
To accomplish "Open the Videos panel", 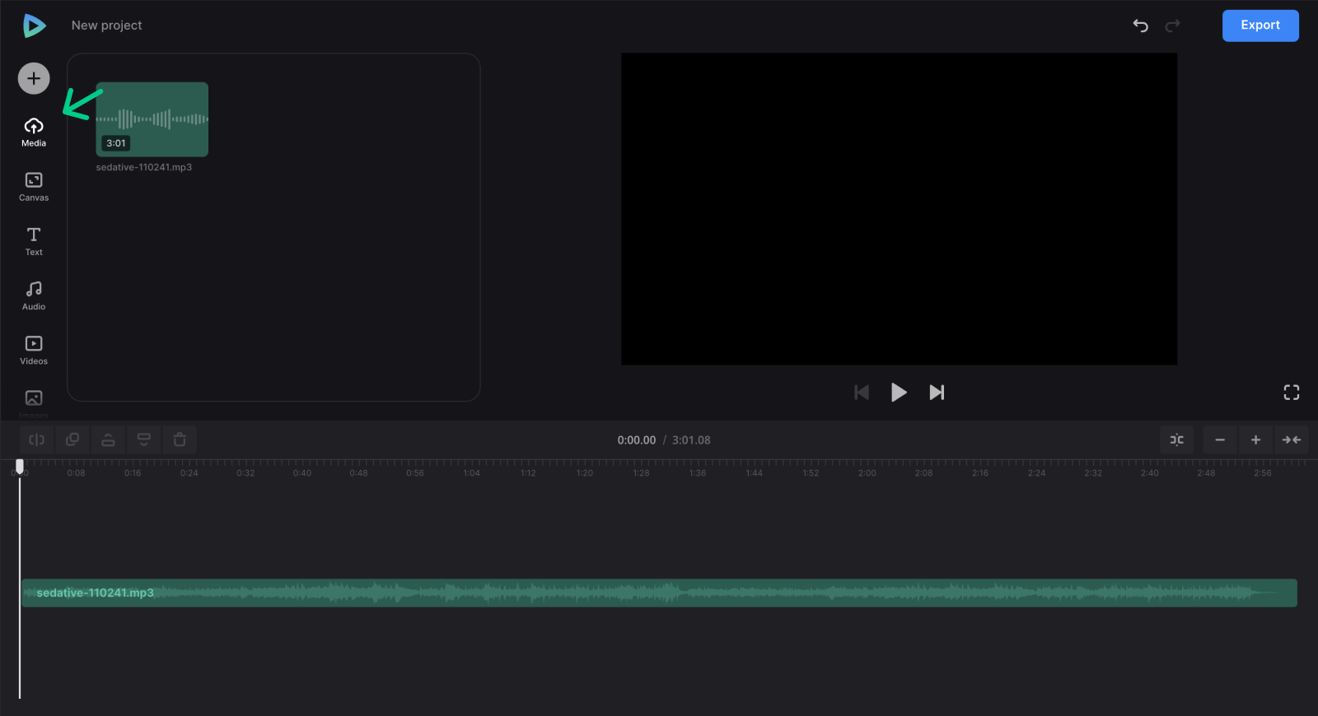I will 34,350.
